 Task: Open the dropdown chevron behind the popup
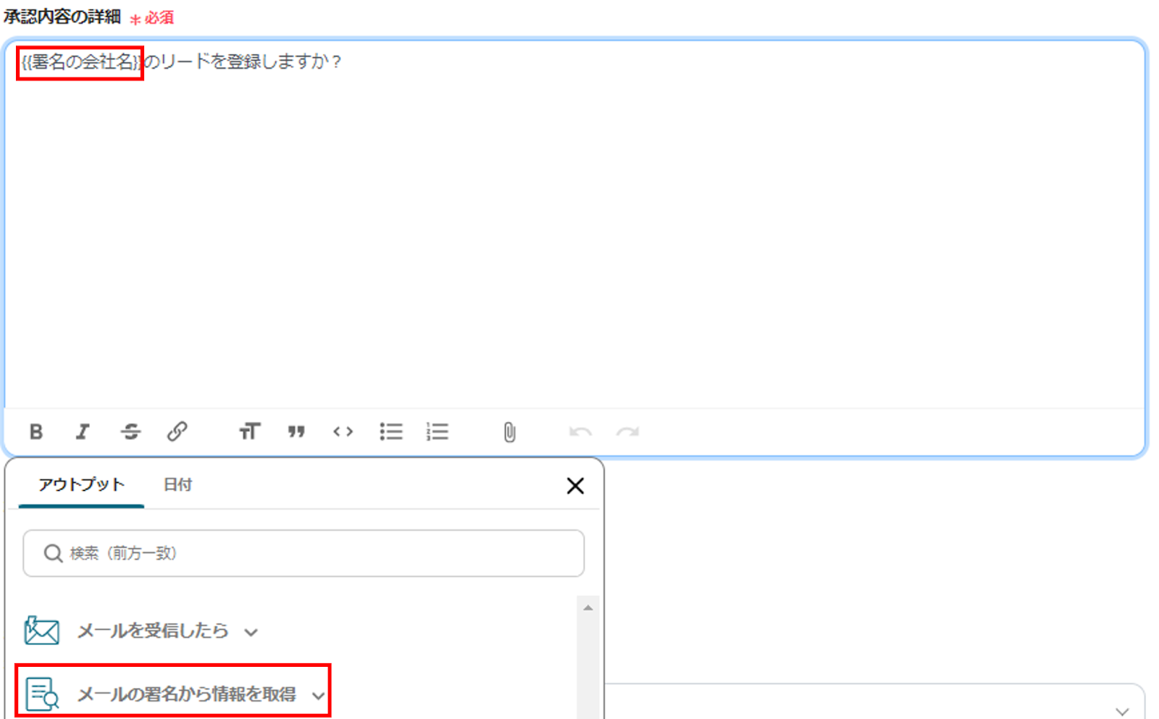point(1122,711)
